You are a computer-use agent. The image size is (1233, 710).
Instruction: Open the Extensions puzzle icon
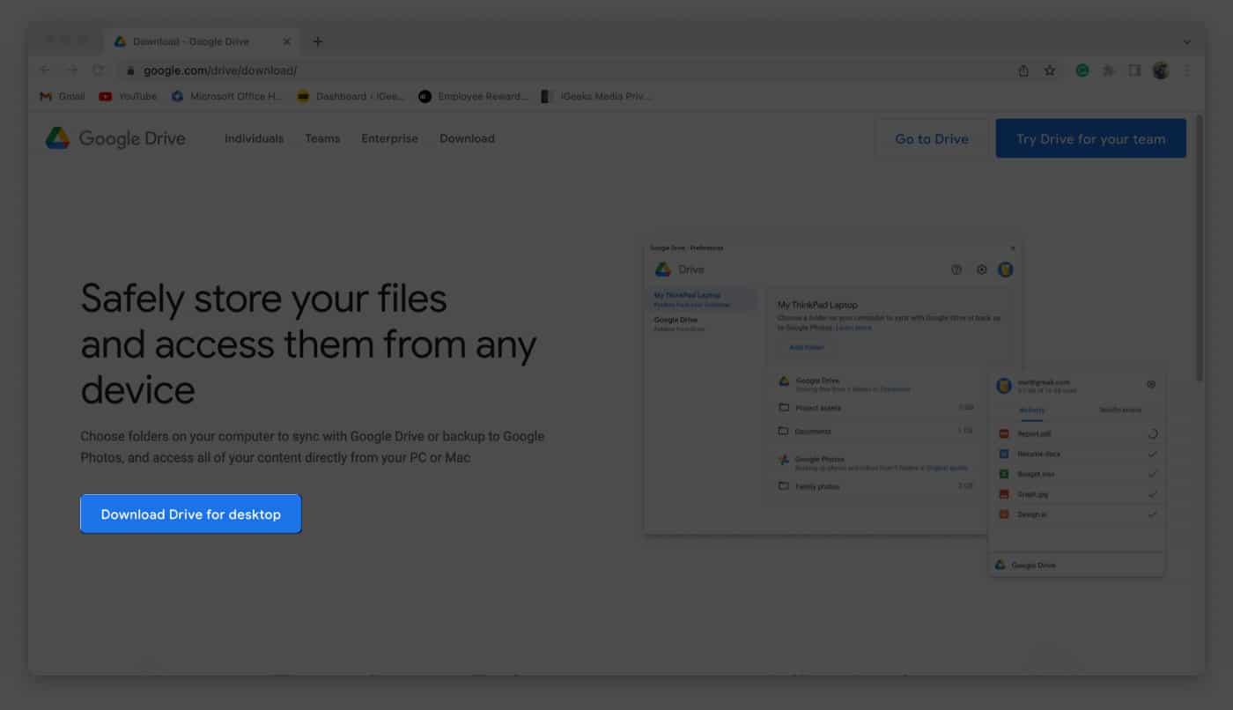tap(1109, 70)
